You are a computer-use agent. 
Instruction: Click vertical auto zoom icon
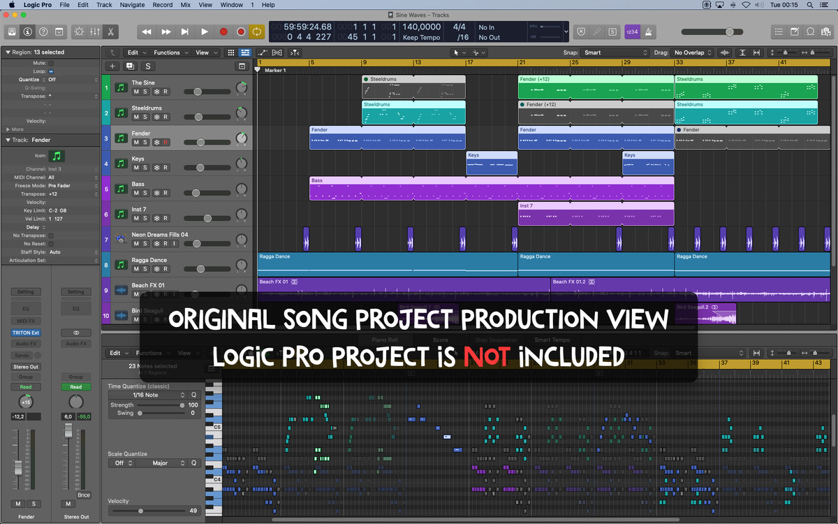point(742,52)
